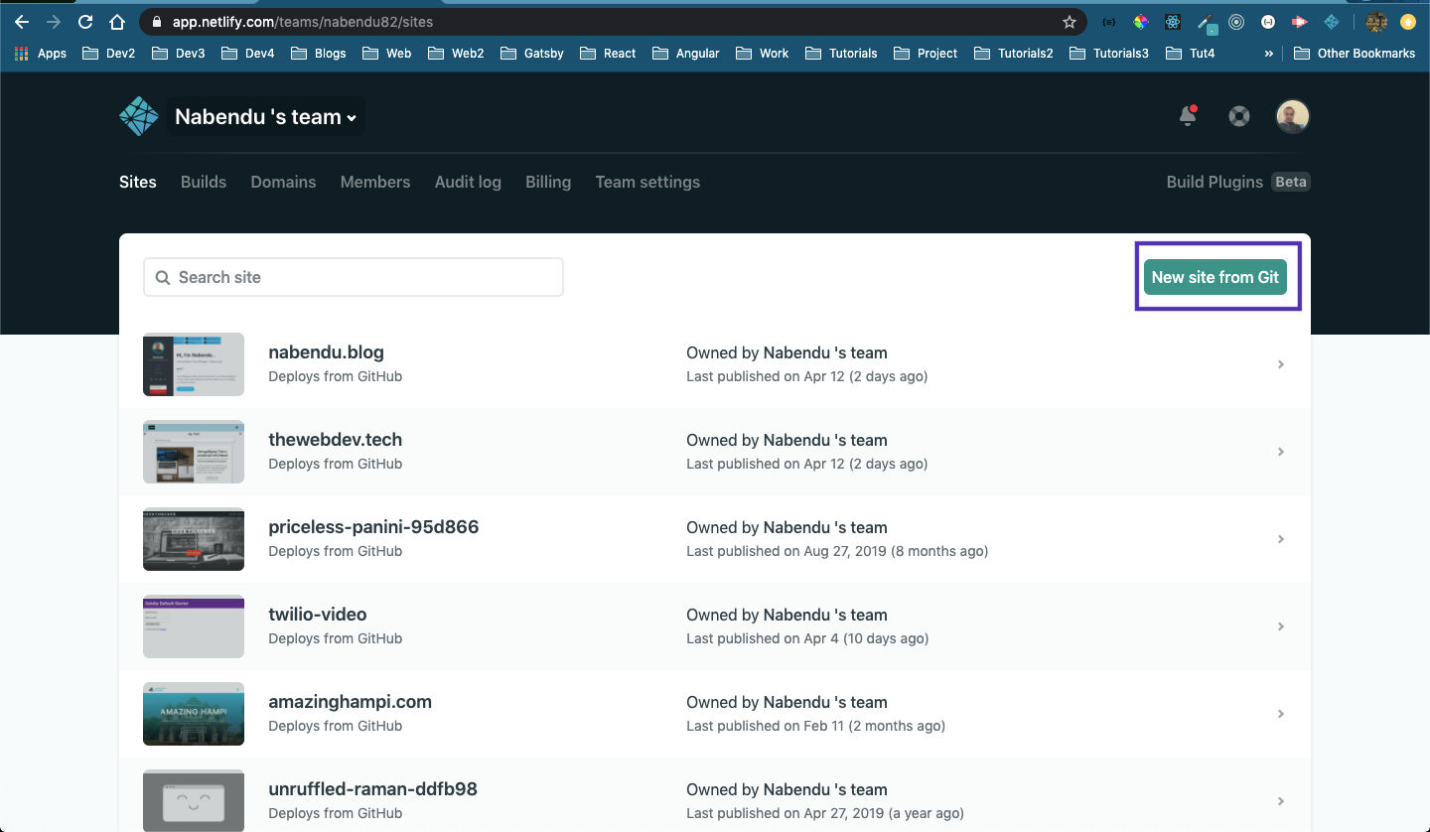Open the user avatar menu in Netlify header

1293,116
